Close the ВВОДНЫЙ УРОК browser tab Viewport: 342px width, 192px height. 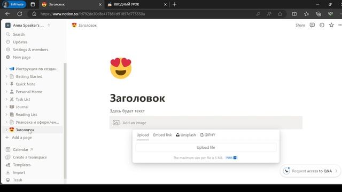tap(165, 4)
